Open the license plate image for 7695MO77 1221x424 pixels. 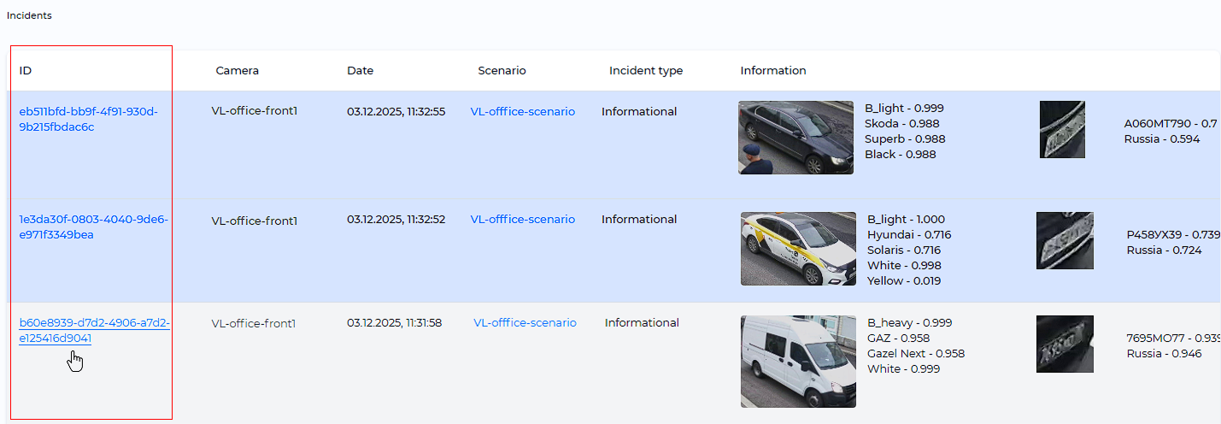1065,344
